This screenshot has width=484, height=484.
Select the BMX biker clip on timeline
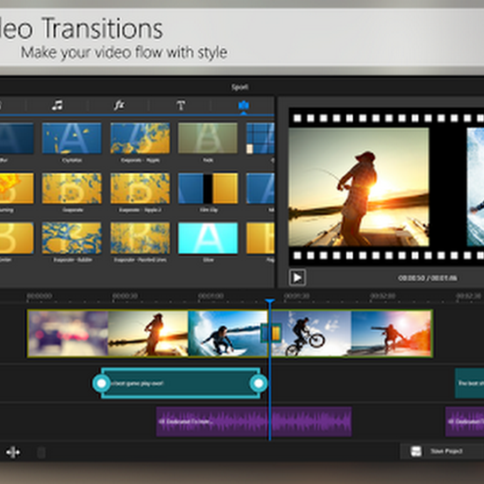pyautogui.click(x=311, y=333)
